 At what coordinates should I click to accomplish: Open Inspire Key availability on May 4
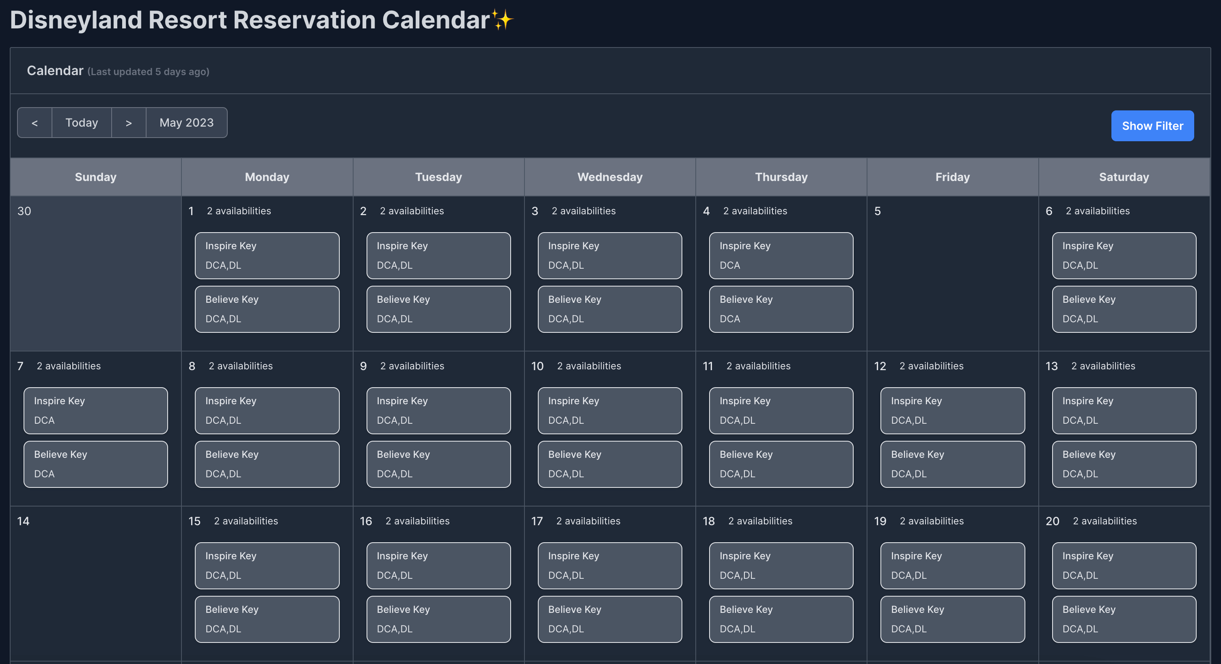pyautogui.click(x=781, y=255)
